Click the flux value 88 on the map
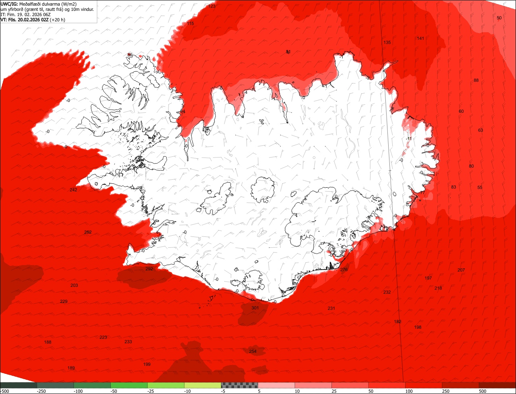 click(x=476, y=80)
